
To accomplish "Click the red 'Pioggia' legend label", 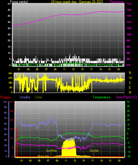I will [x=5, y=97].
